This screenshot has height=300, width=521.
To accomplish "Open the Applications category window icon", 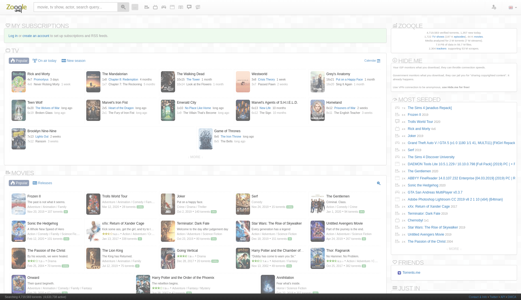I will click(x=172, y=7).
